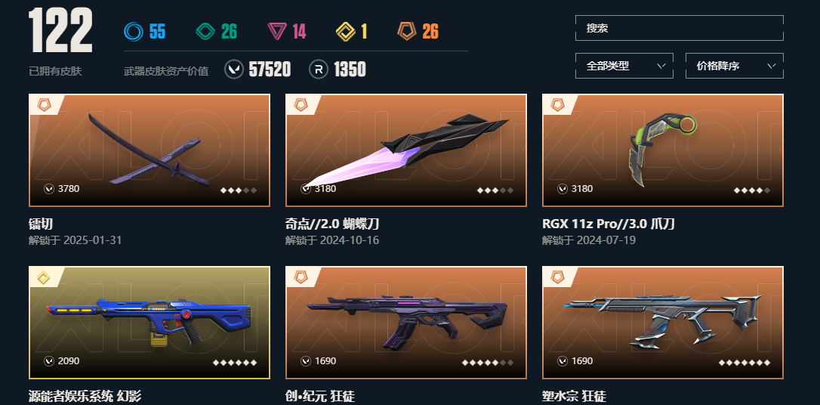Viewport: 820px width, 405px height.
Task: Open the 全部类型 type filter dropdown
Action: coord(624,66)
